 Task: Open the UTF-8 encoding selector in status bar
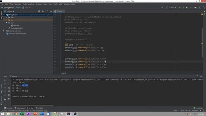coord(188,111)
